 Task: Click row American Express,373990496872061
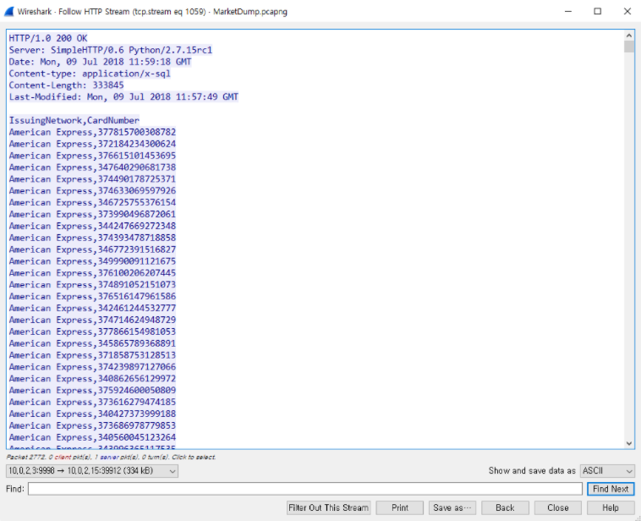pos(92,214)
